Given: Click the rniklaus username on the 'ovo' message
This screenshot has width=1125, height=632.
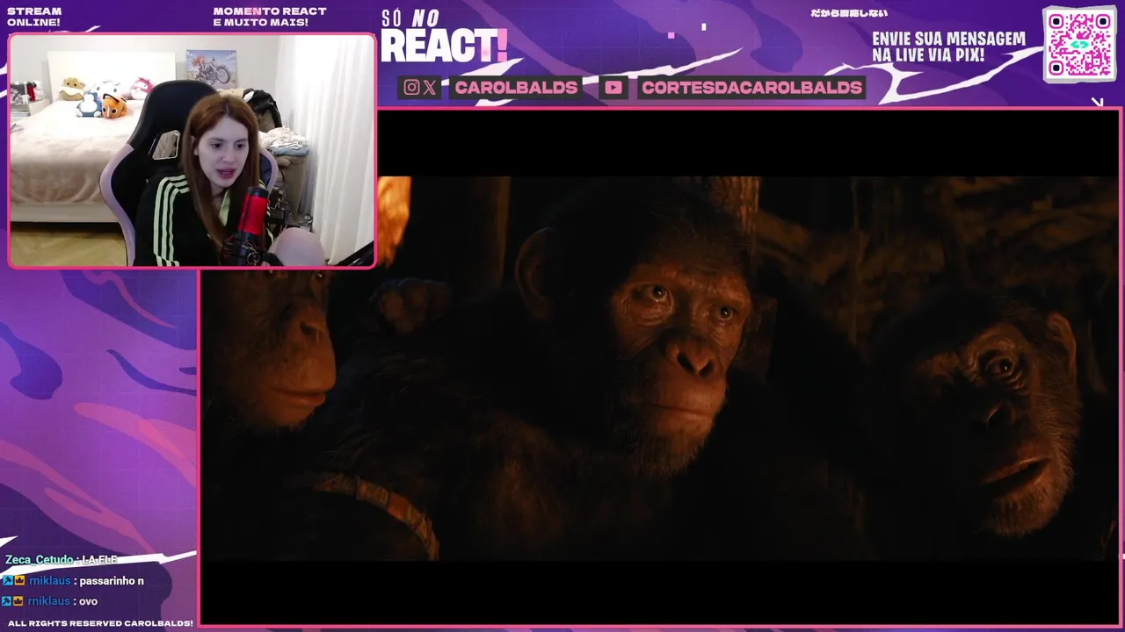Looking at the screenshot, I should click(49, 600).
